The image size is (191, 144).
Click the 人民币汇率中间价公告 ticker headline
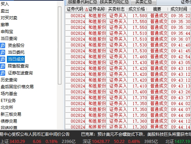tap(35, 134)
